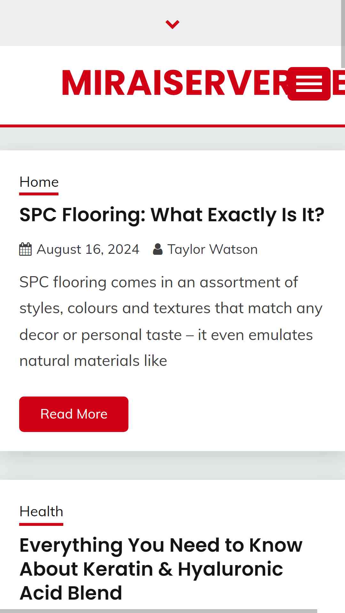Screen dimensions: 345x613
Task: Open the 'SPC Flooring: What Exactly Is It?' article
Action: 172,215
